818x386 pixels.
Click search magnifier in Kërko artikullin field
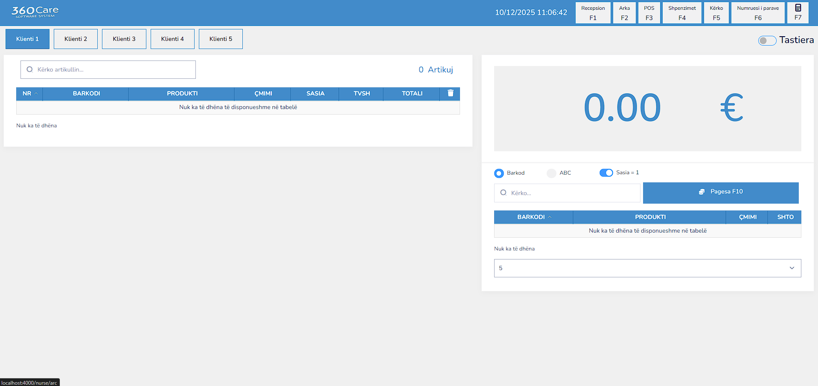[29, 69]
